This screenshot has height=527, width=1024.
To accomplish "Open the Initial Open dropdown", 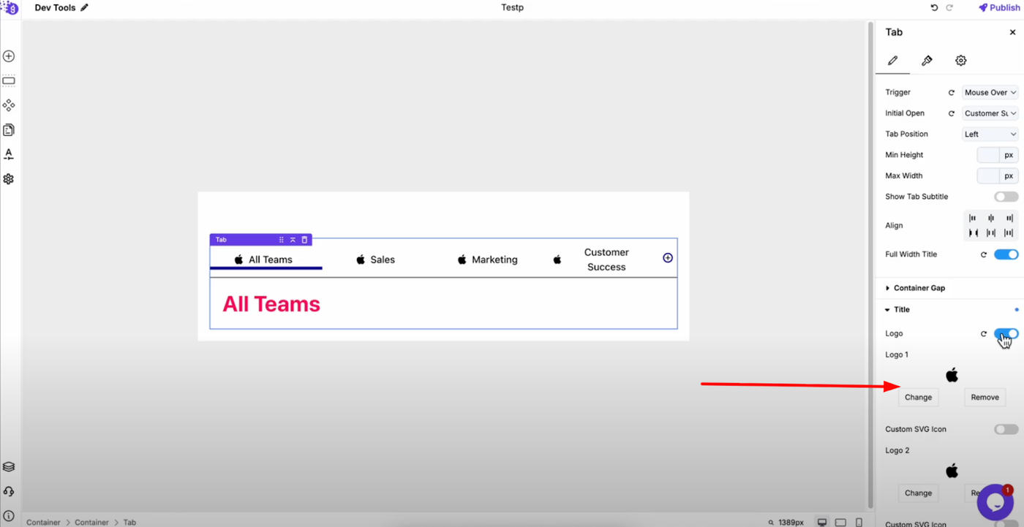I will [990, 113].
